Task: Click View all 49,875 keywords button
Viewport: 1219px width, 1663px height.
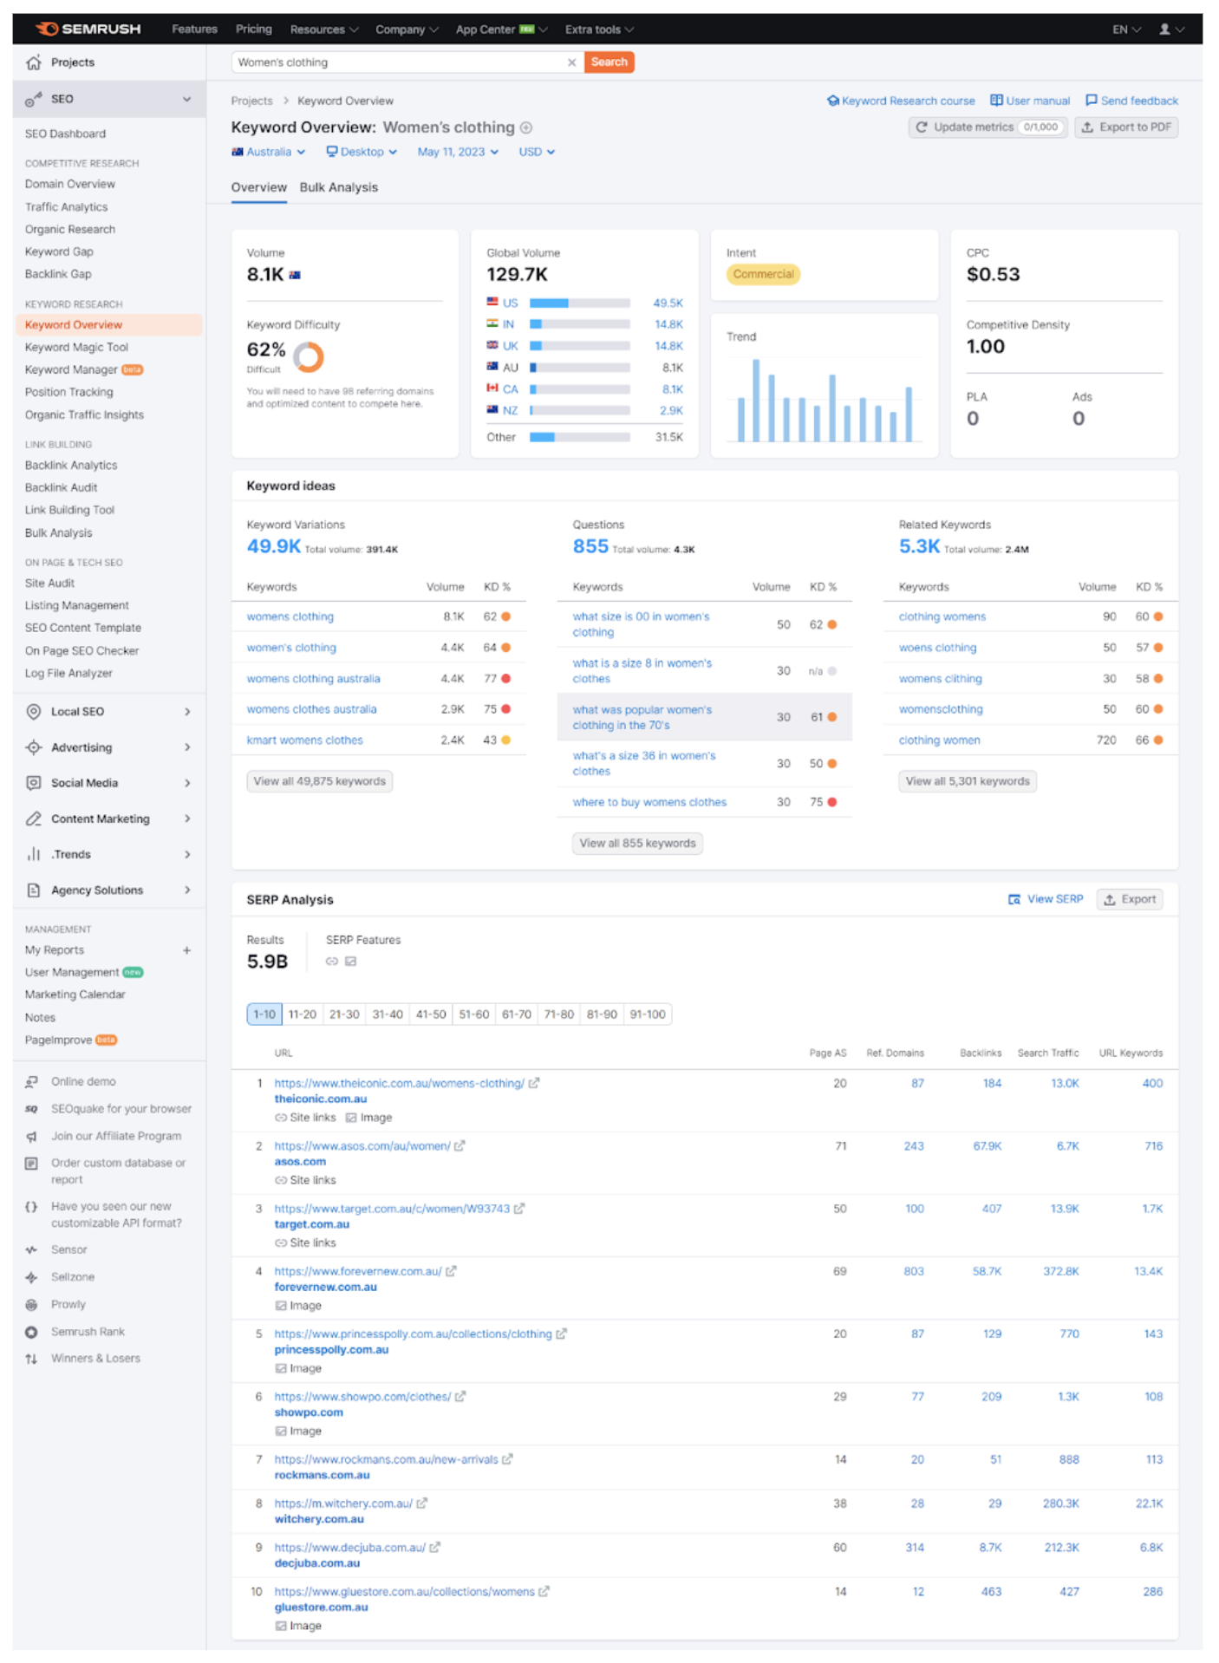Action: [x=319, y=781]
